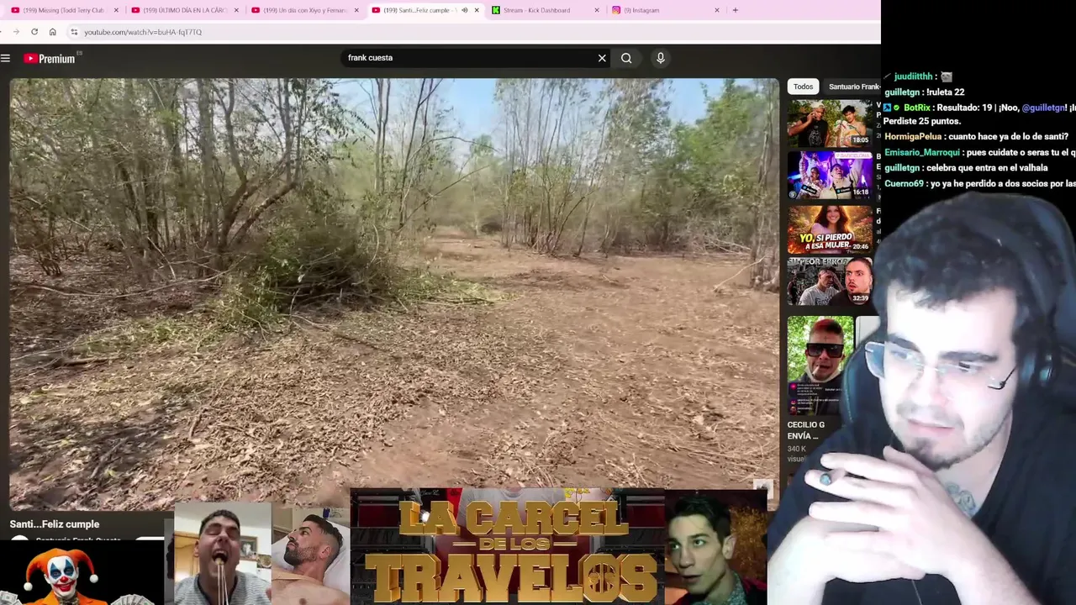Close the 'Un día con Xiyo y Fernan' tab

(x=356, y=10)
